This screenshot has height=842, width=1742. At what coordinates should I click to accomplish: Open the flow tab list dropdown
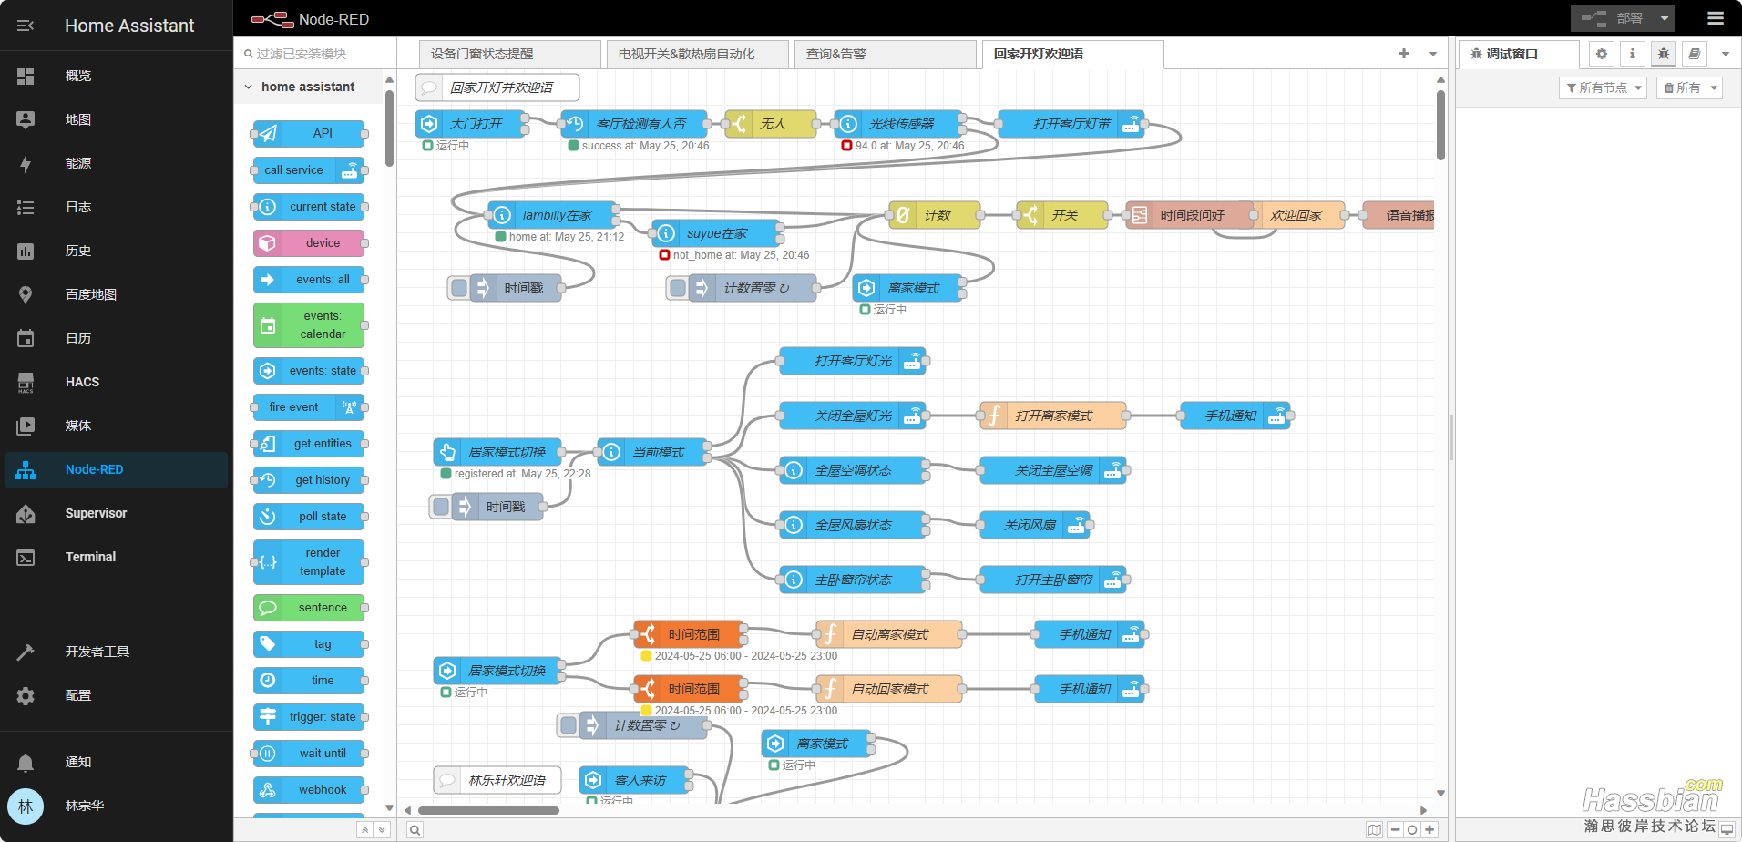(x=1433, y=54)
